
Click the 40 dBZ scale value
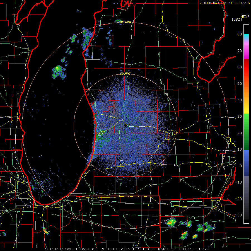(240, 100)
